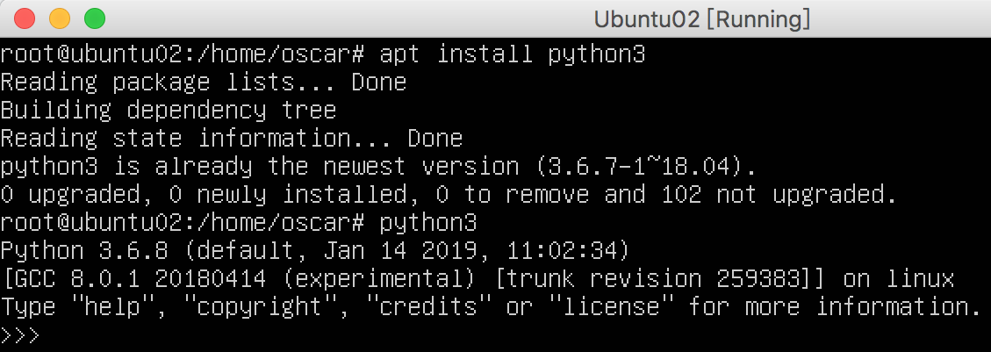The image size is (991, 352).
Task: Click the "Reading state information... Done" line
Action: (232, 139)
